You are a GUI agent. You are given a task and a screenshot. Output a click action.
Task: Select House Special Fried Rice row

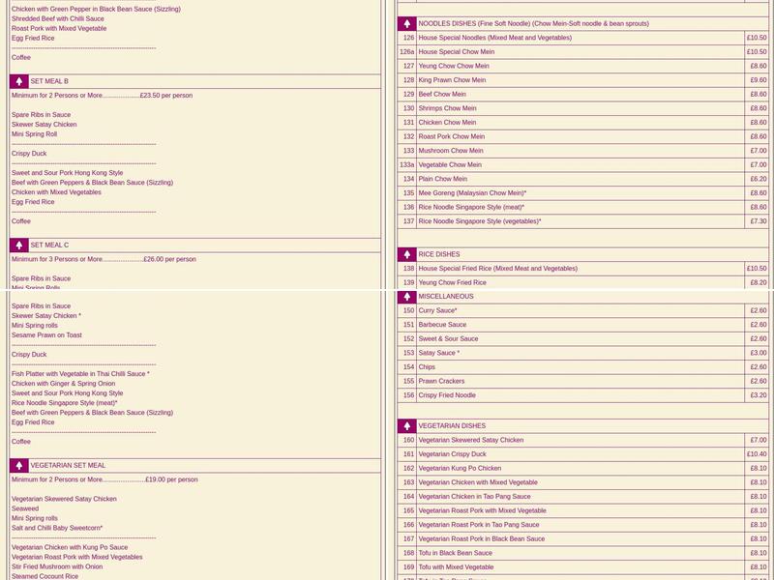tap(497, 269)
